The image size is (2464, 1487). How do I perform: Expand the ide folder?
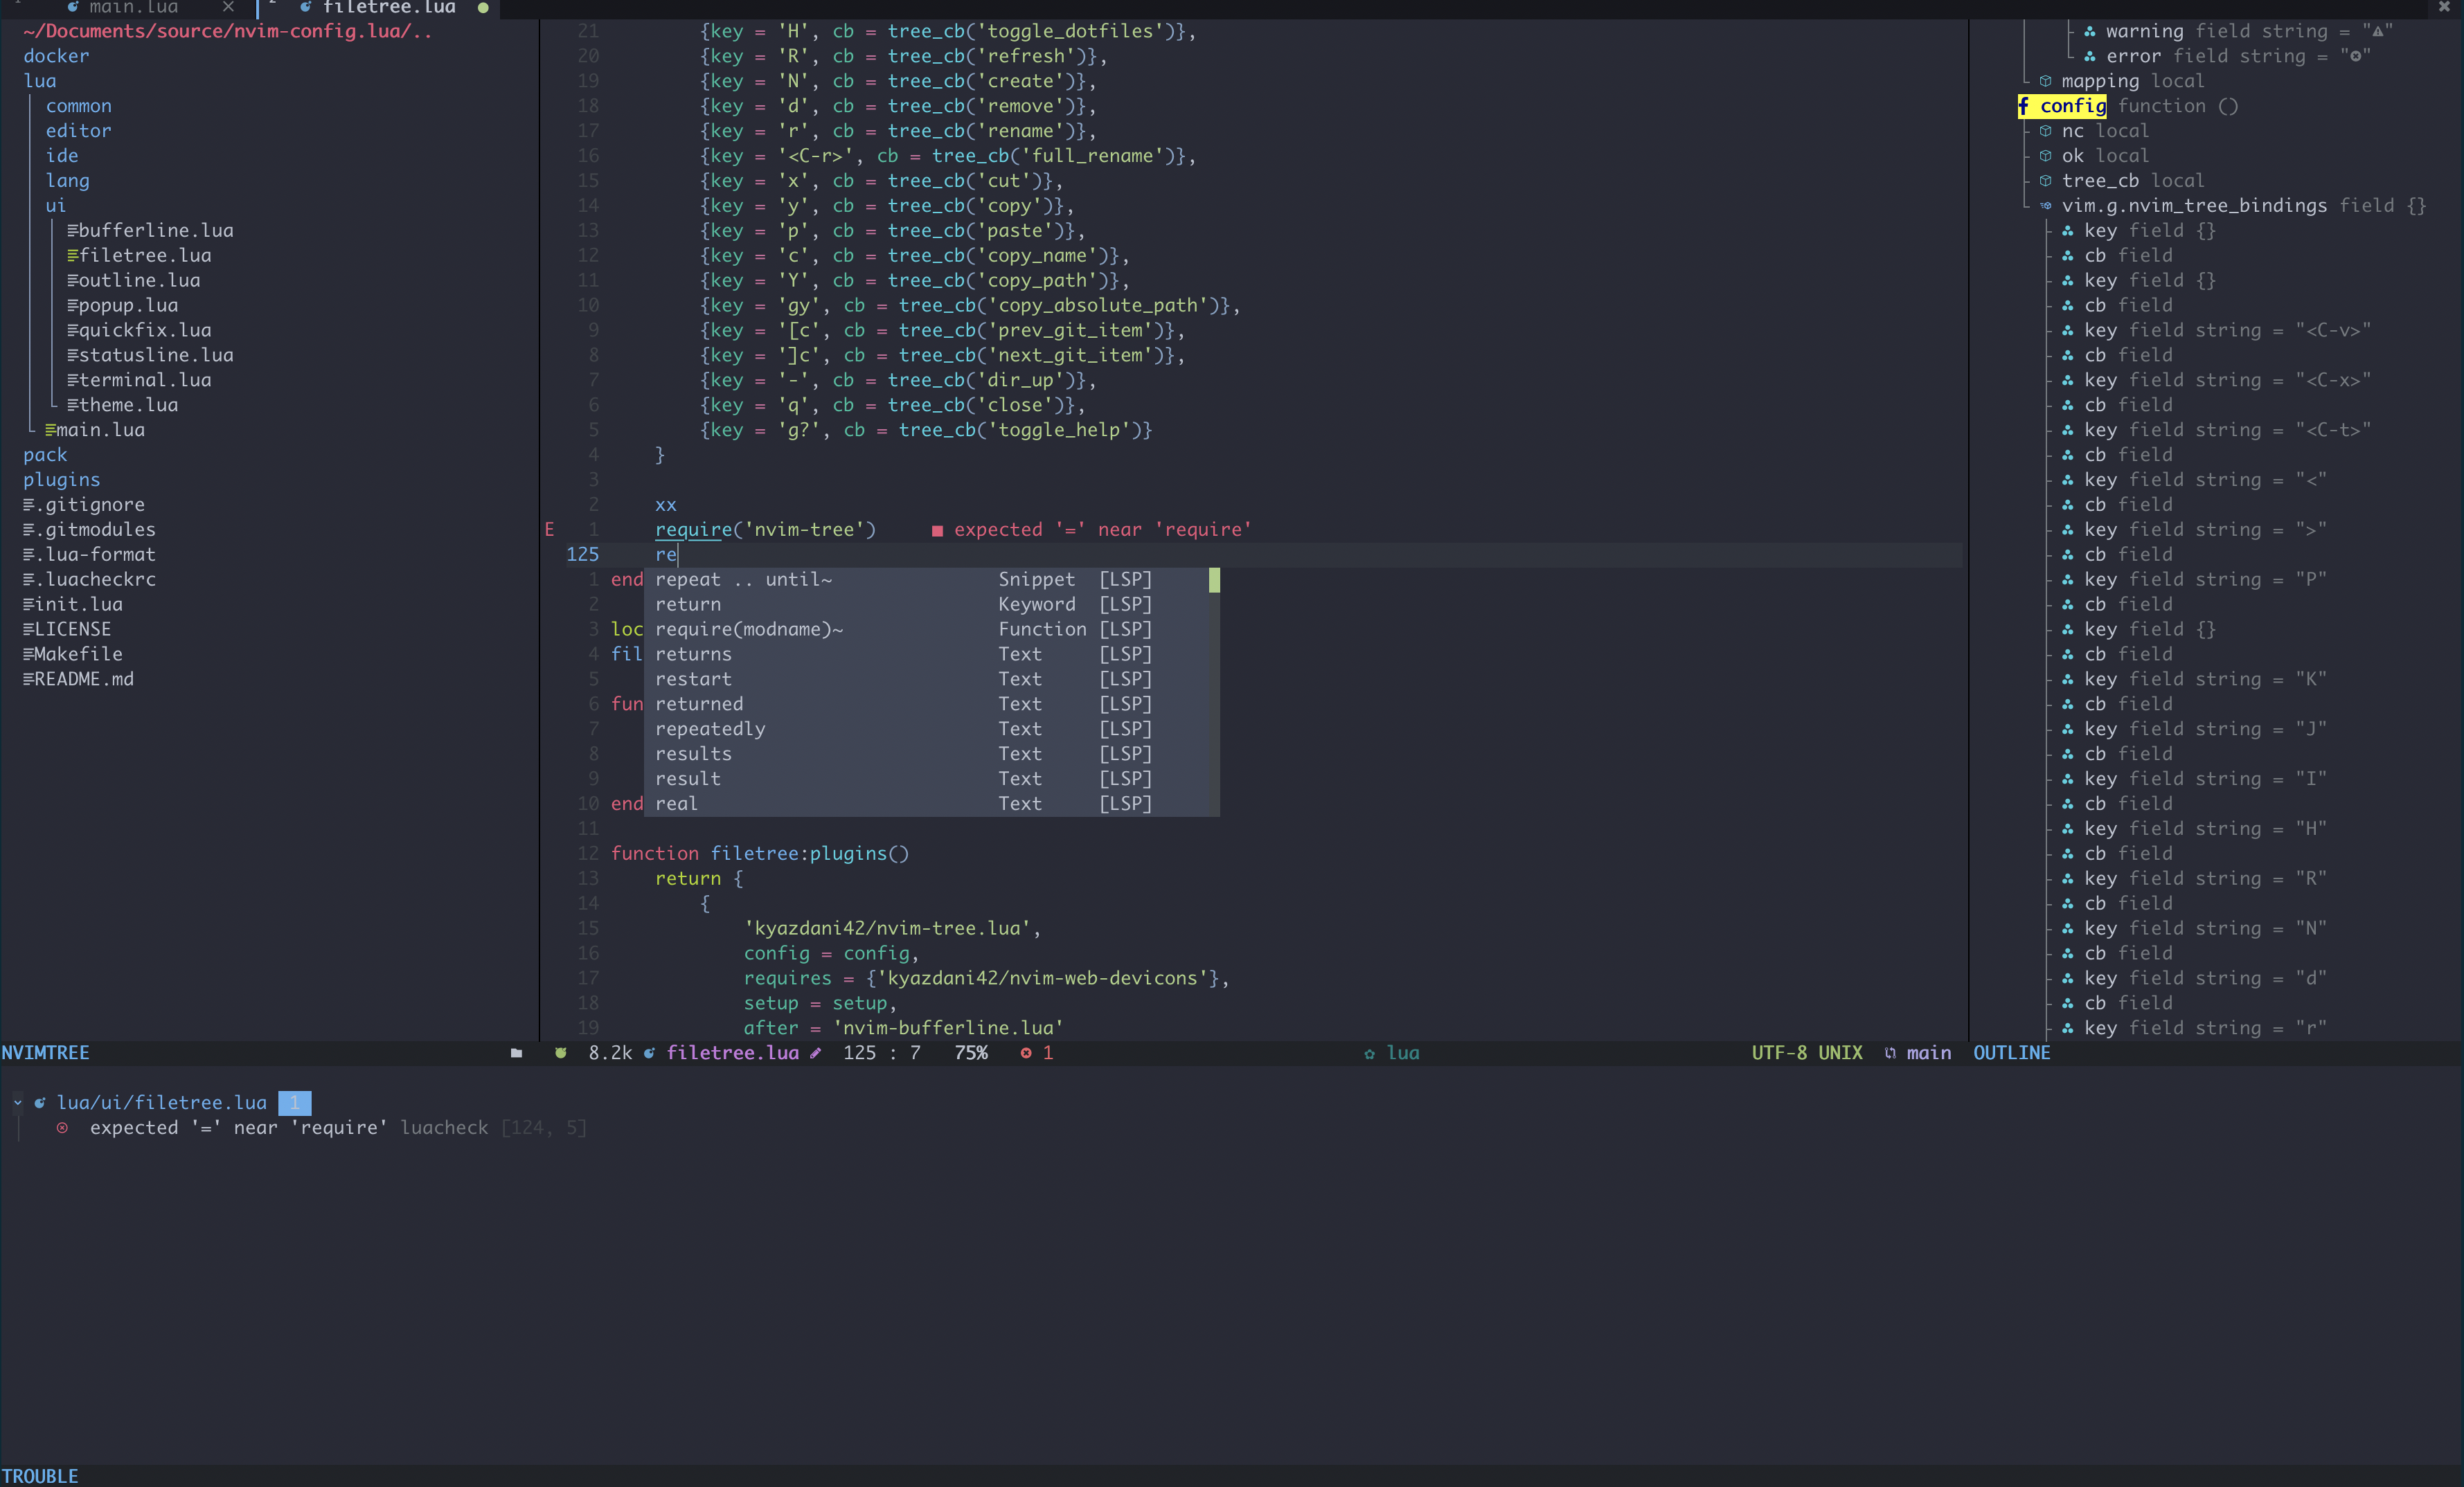click(x=62, y=156)
